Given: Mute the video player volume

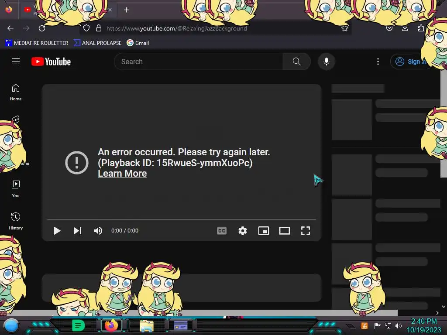Looking at the screenshot, I should pyautogui.click(x=98, y=231).
